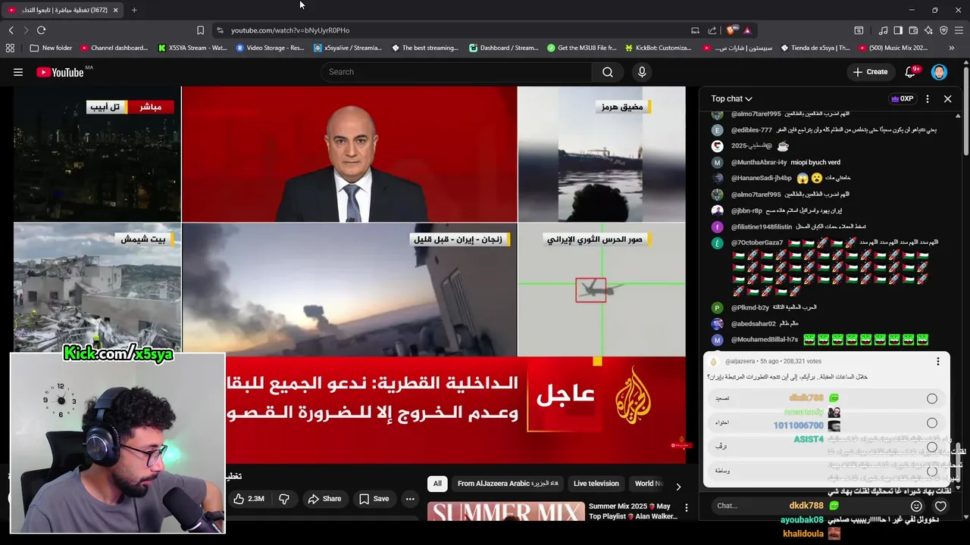The width and height of the screenshot is (970, 545).
Task: Open the tab search icon in toolbar
Action: (859, 30)
